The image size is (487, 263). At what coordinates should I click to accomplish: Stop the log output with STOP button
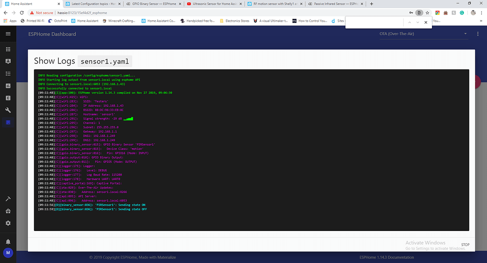tap(465, 245)
